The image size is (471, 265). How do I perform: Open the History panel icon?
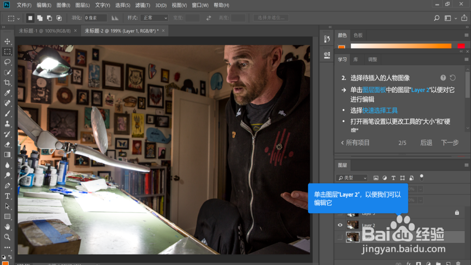[327, 39]
